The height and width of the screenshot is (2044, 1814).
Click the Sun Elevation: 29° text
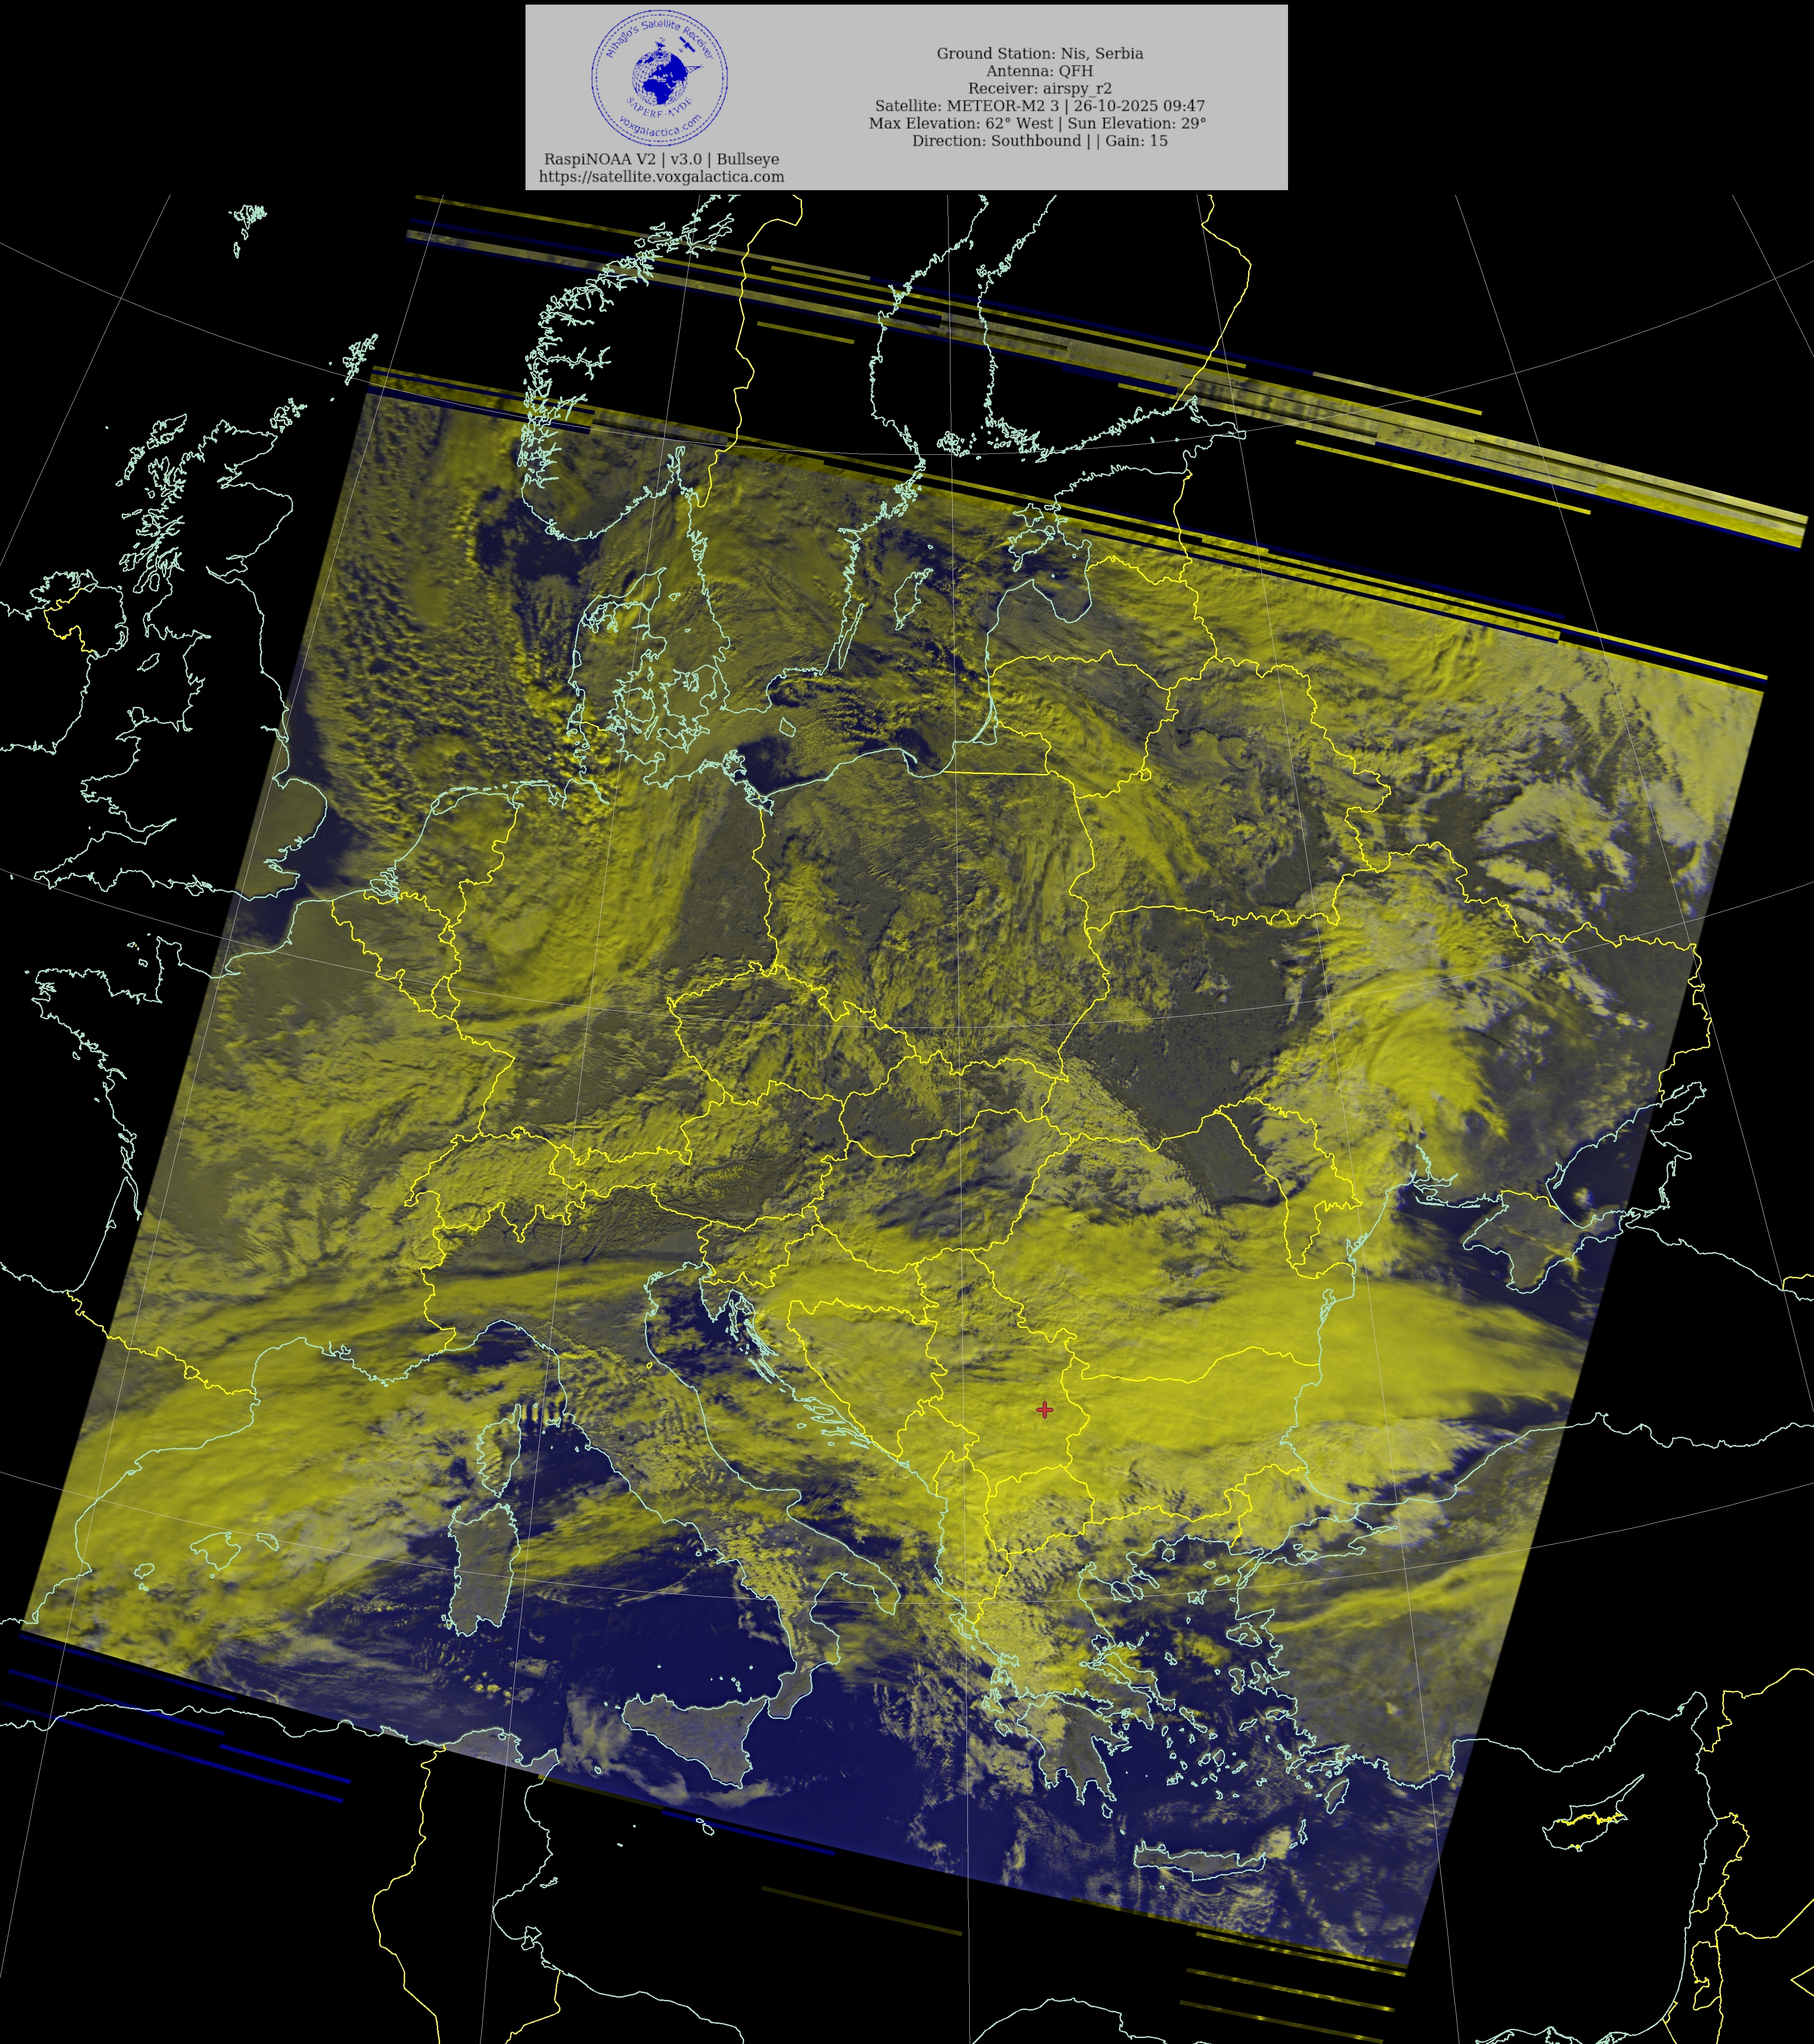[1137, 123]
